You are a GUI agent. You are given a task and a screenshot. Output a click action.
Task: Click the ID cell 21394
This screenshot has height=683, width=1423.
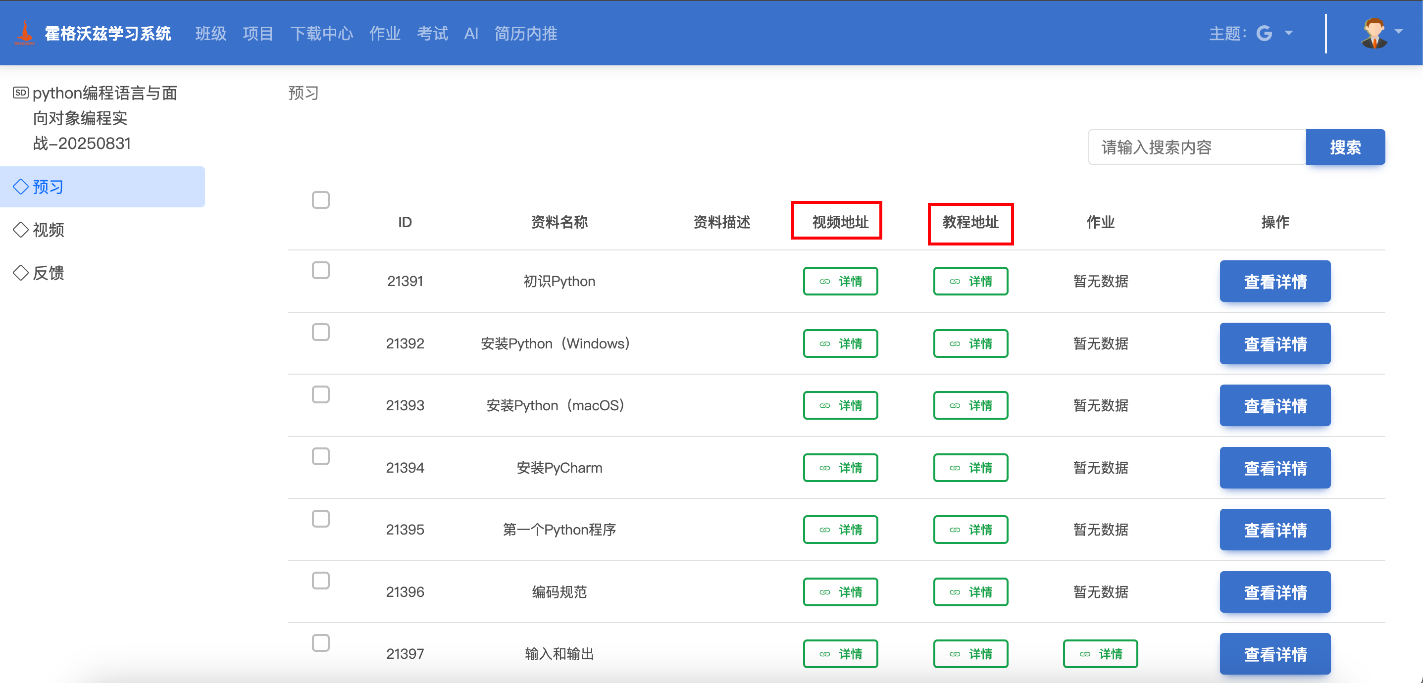(405, 468)
